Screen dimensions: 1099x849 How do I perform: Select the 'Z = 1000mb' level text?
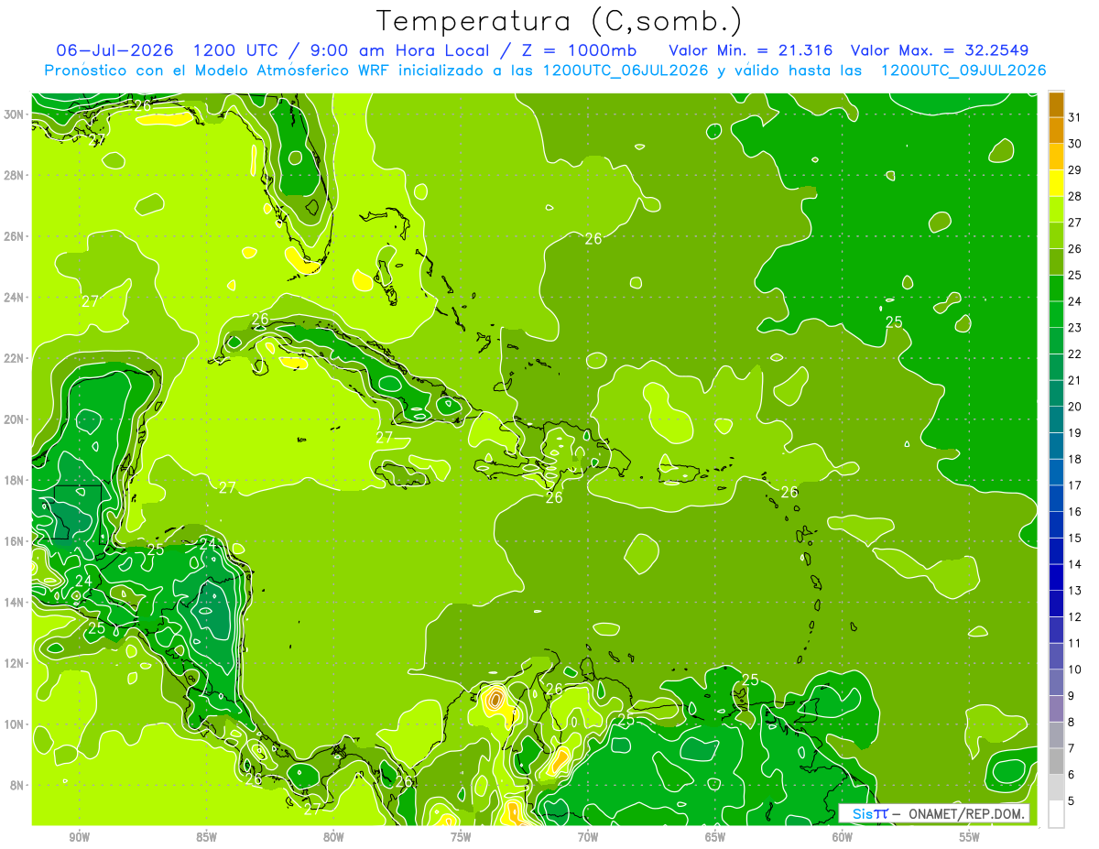point(573,50)
